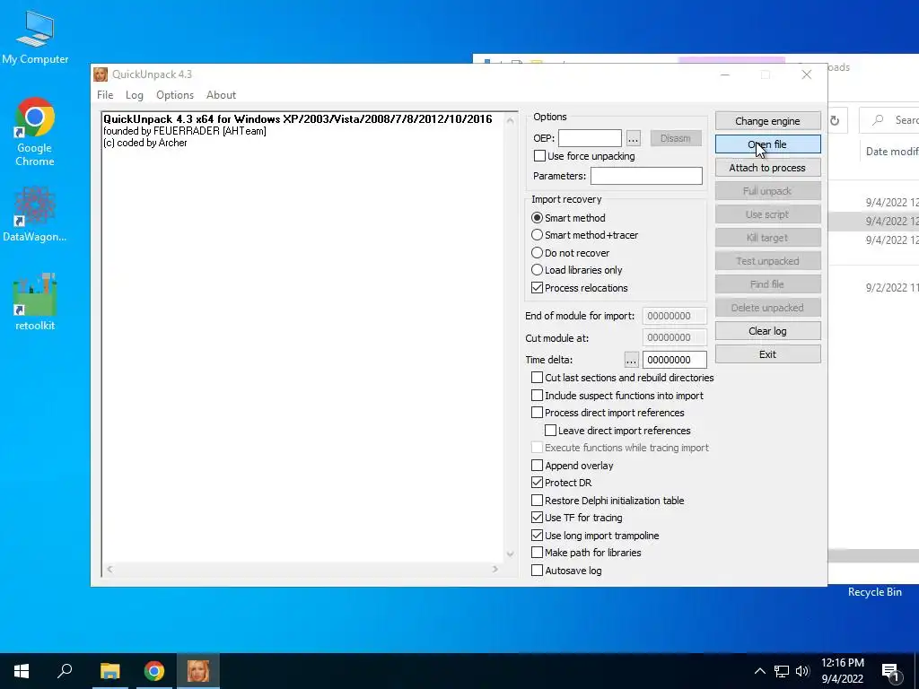Open Chrome from taskbar
This screenshot has width=919, height=689.
tap(154, 671)
